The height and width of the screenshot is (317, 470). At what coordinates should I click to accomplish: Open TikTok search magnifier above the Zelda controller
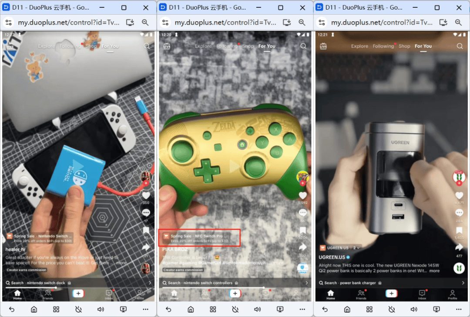pyautogui.click(x=303, y=46)
